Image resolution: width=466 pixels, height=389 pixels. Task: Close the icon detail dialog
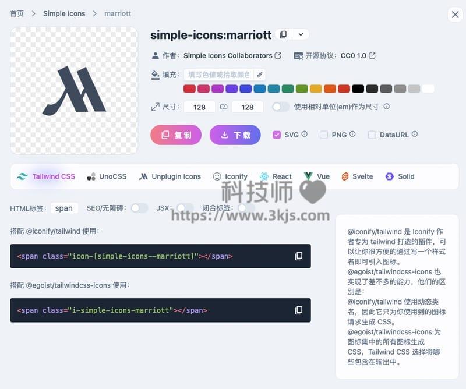[x=455, y=14]
